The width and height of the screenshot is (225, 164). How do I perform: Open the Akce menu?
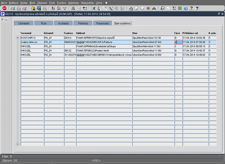pos(4,3)
